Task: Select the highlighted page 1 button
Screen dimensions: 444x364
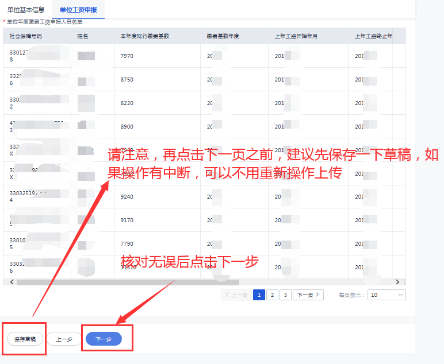Action: (259, 295)
